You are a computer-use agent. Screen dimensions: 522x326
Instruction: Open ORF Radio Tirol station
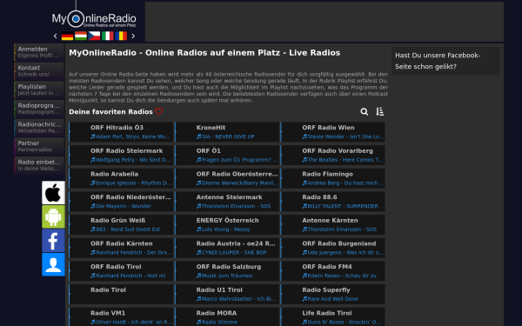[x=121, y=271]
